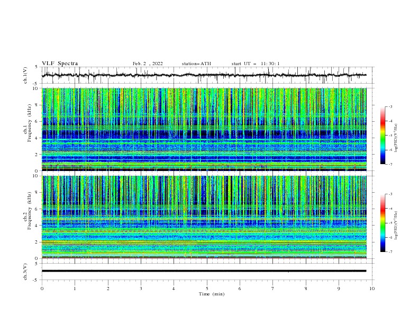The height and width of the screenshot is (324, 419).
Task: Click the "station=ATH" header label
Action: point(196,64)
